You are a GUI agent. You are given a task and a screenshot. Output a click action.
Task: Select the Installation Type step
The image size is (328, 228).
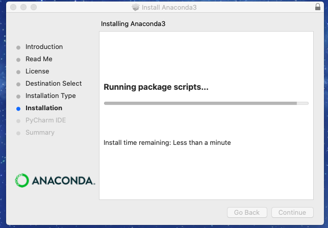point(51,96)
